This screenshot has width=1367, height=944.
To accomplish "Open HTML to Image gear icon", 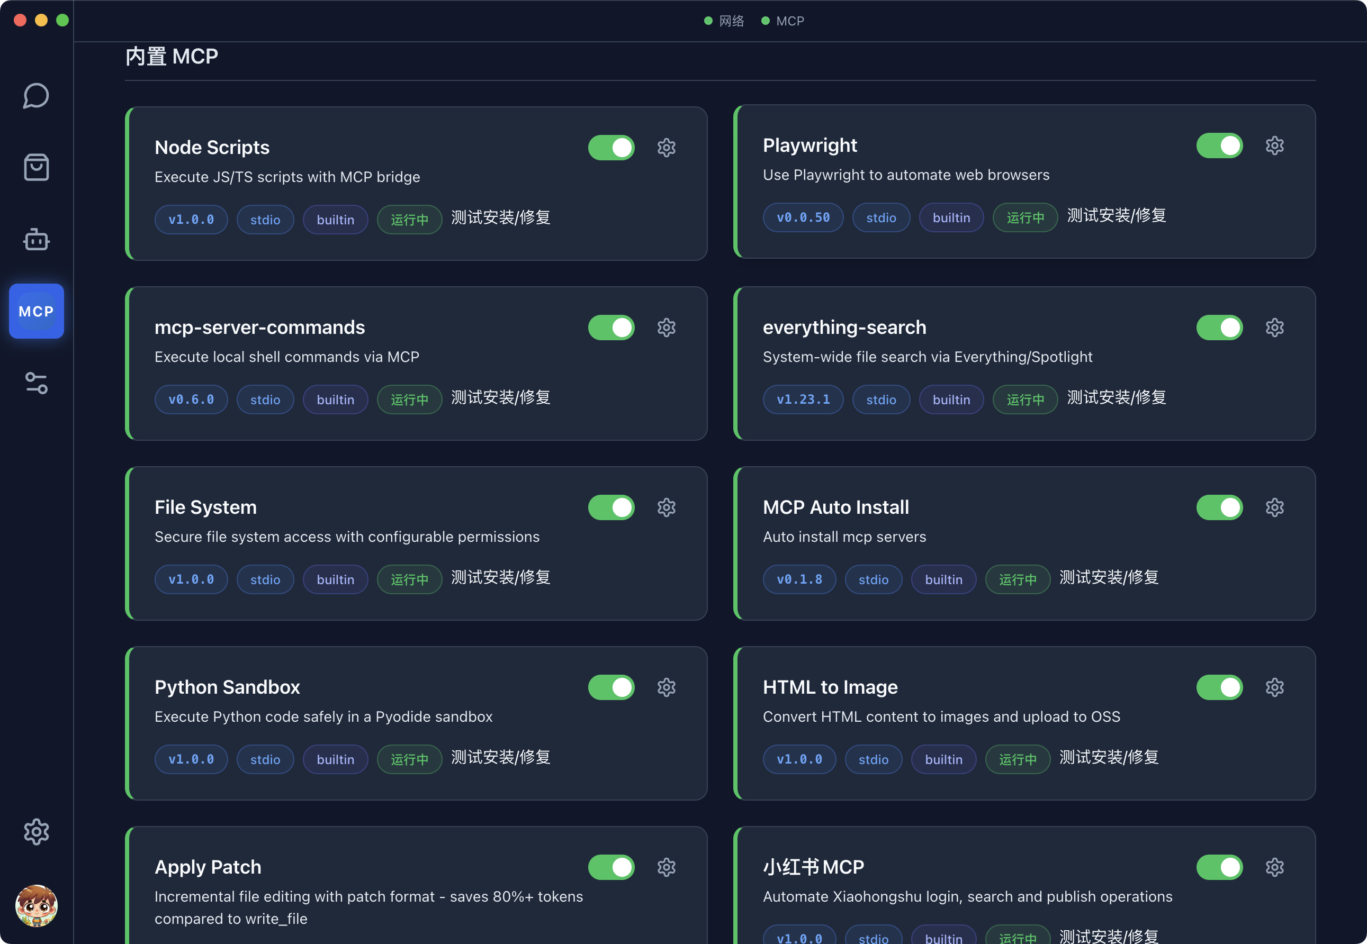I will [1274, 687].
